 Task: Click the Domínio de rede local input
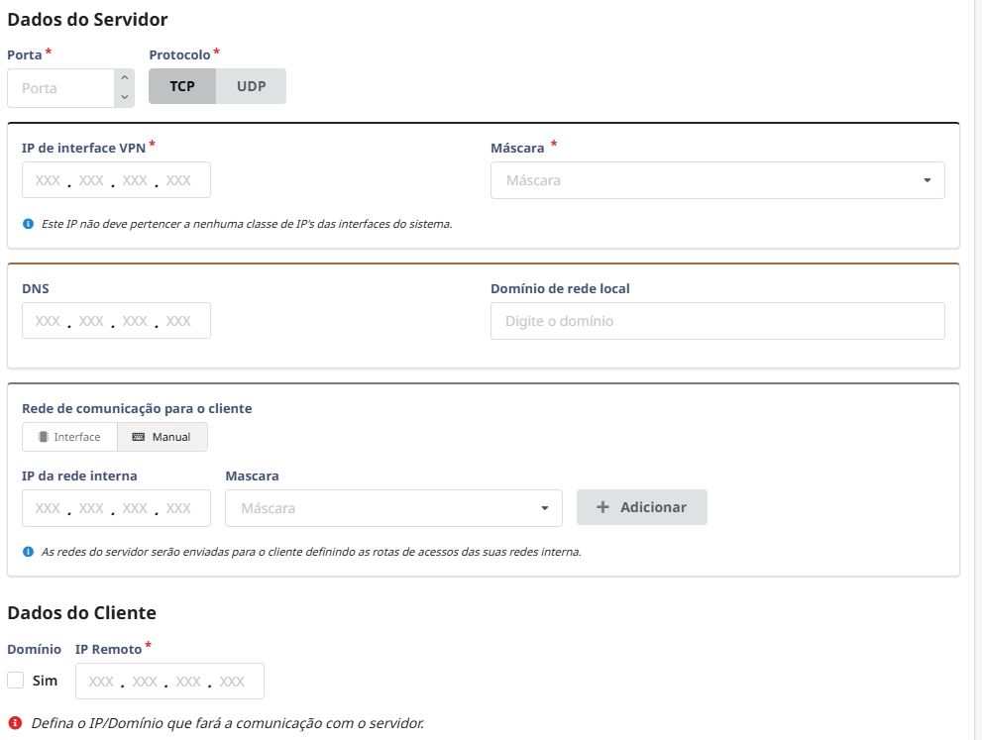[x=716, y=321]
